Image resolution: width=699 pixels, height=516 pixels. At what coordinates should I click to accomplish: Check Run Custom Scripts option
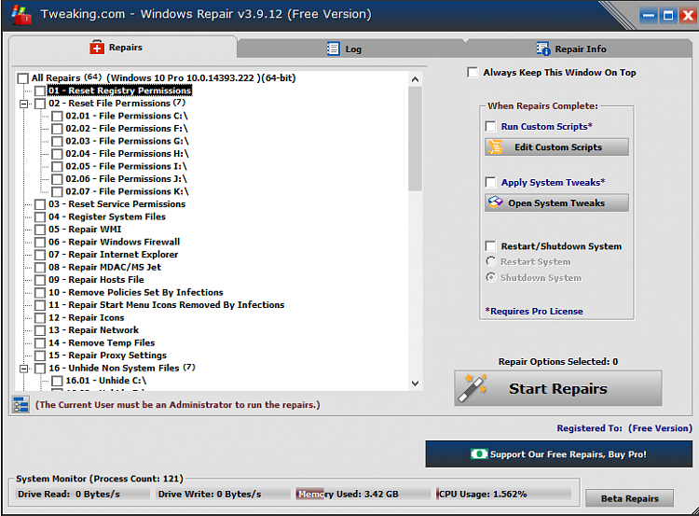pyautogui.click(x=490, y=126)
